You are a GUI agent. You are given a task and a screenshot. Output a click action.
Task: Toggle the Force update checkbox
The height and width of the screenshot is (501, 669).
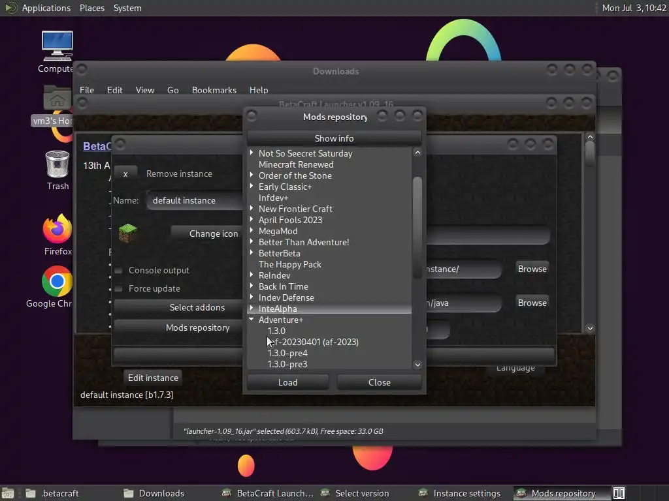point(119,288)
